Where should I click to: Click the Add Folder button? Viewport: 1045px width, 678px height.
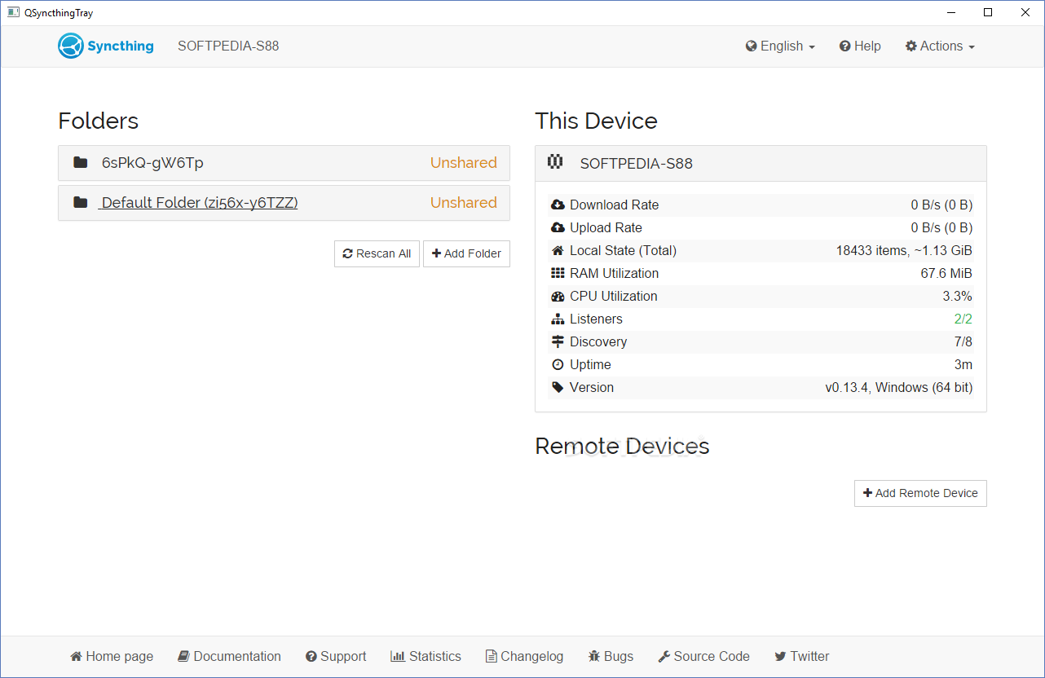[466, 253]
